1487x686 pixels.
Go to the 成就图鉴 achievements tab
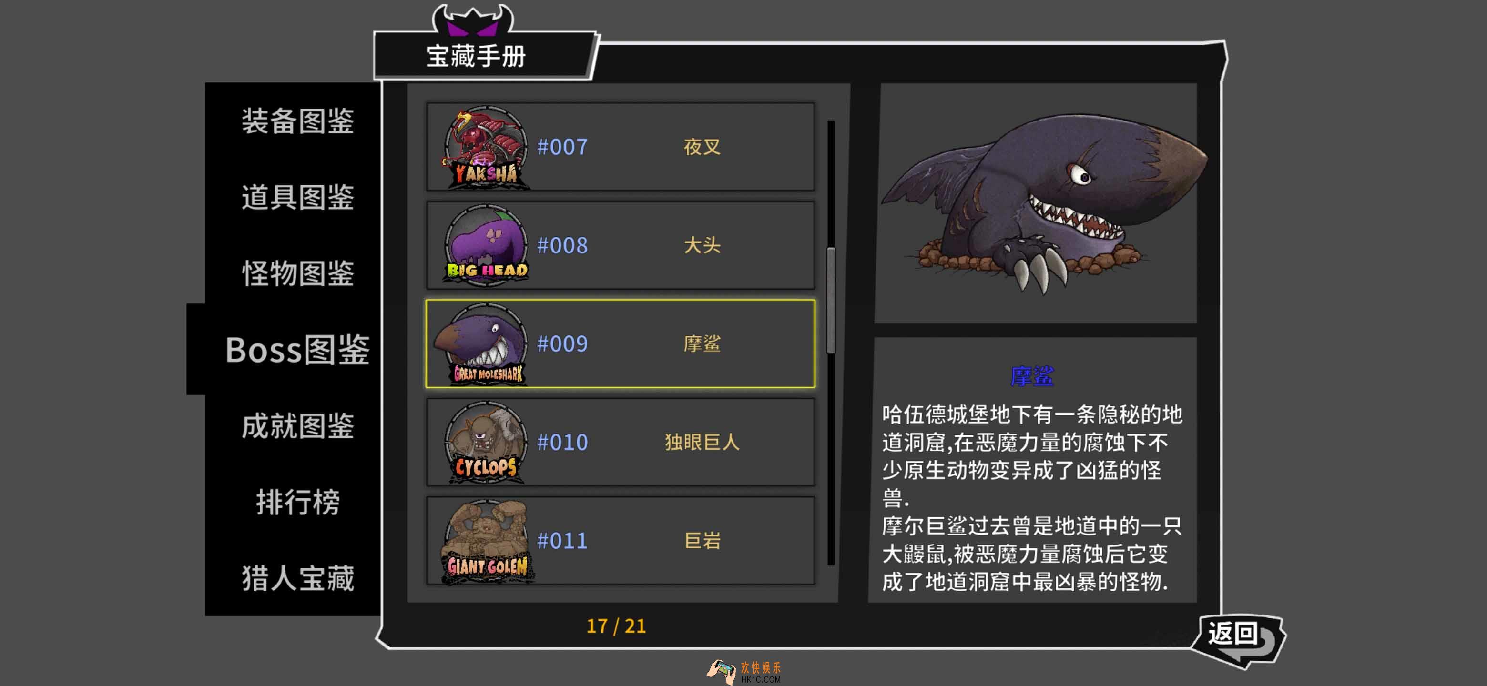click(x=297, y=426)
